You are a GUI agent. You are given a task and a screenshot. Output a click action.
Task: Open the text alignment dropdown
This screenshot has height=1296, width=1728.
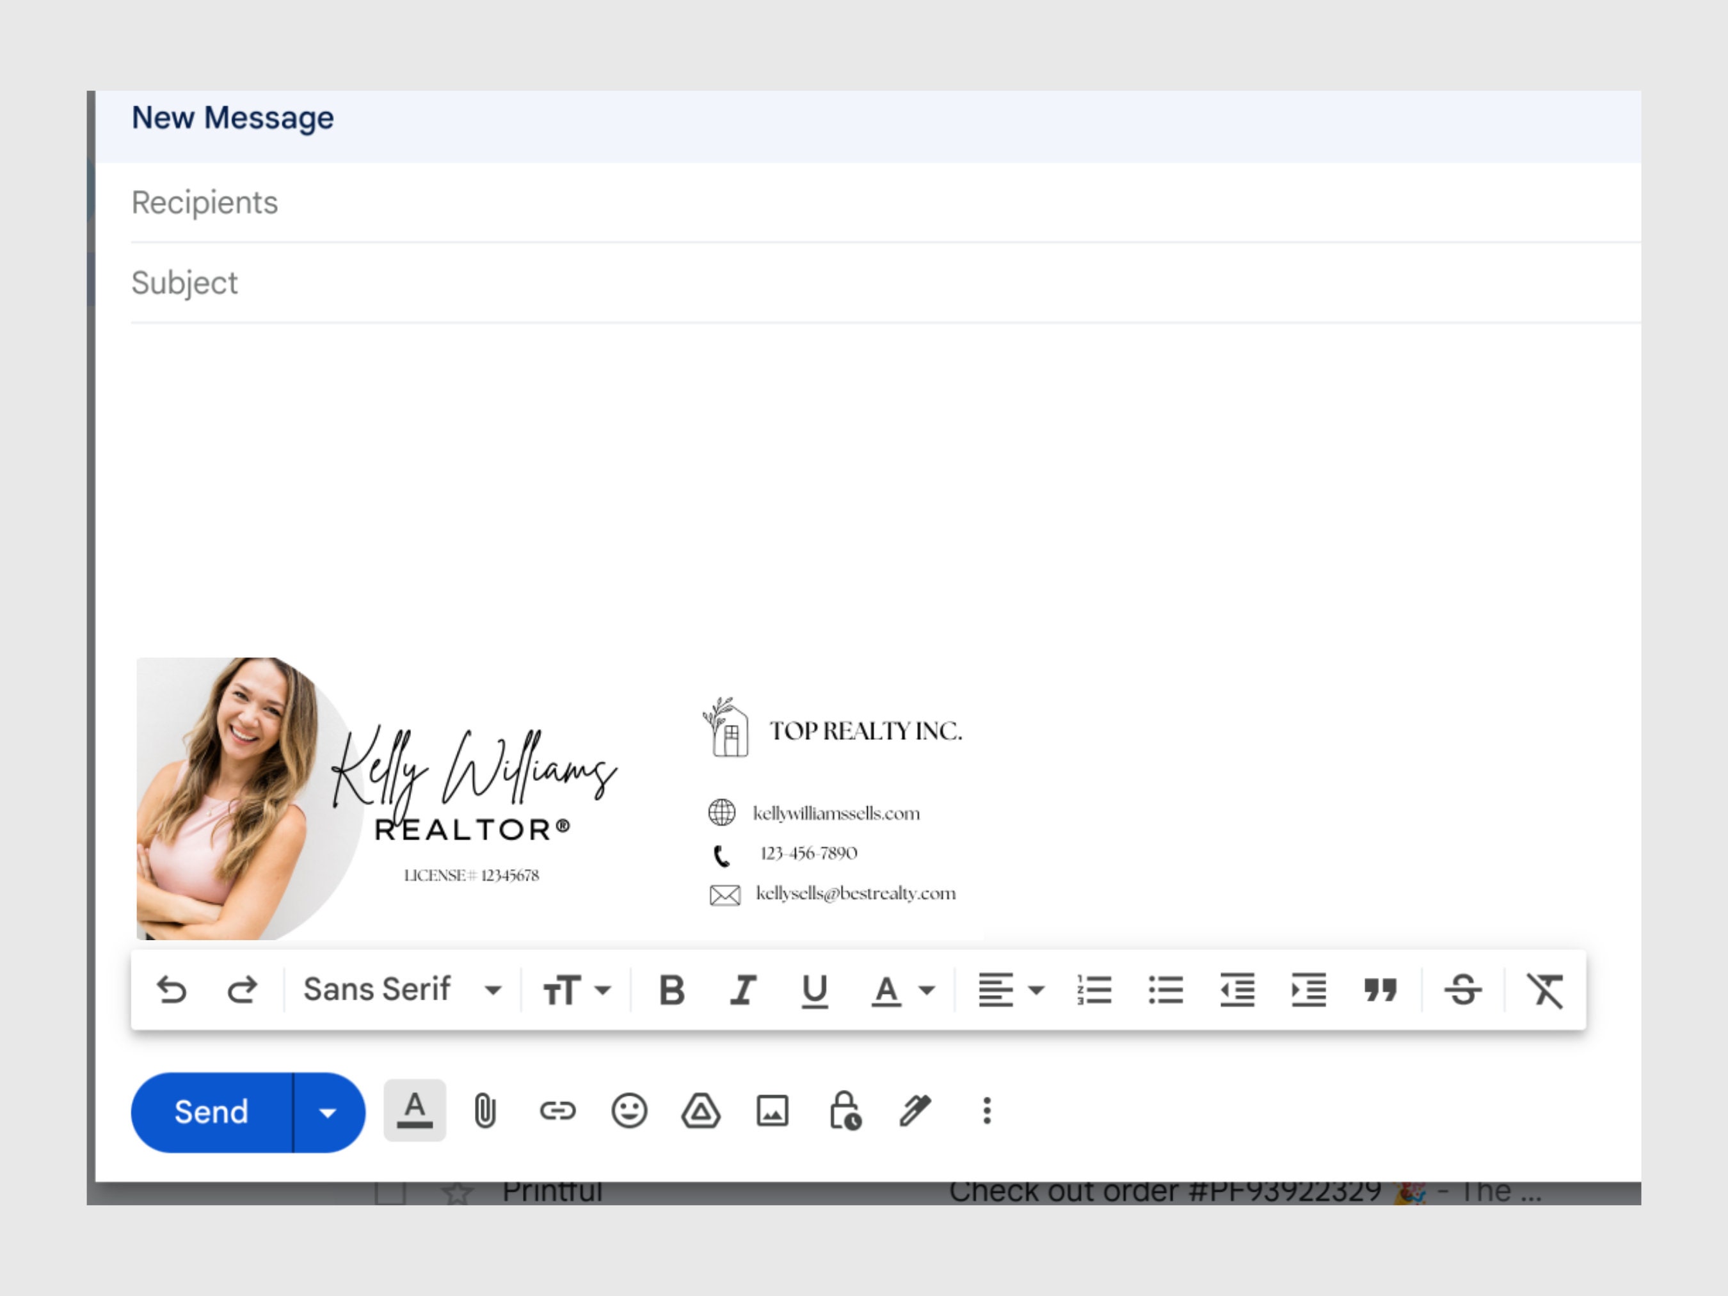click(x=1010, y=990)
